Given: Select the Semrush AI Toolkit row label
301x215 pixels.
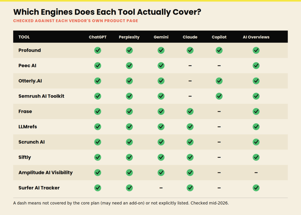Looking at the screenshot, I should pyautogui.click(x=41, y=96).
